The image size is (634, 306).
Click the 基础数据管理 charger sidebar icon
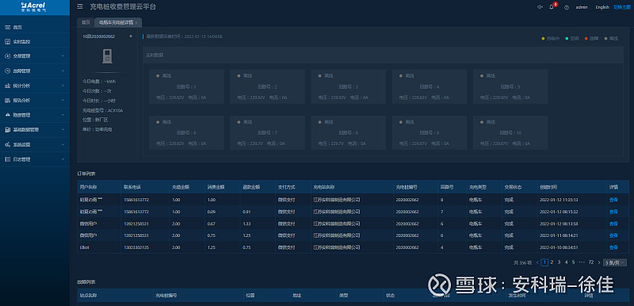(x=7, y=130)
